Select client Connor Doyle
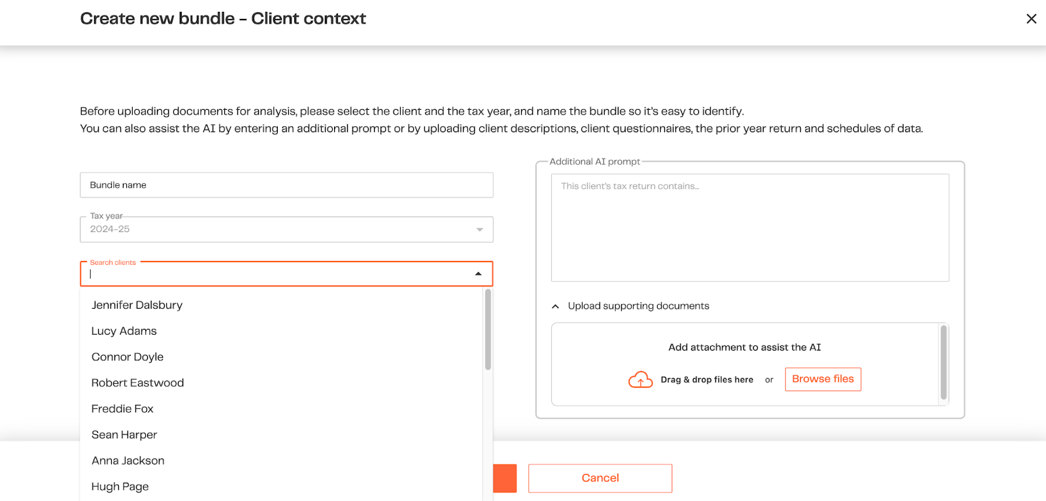The height and width of the screenshot is (501, 1046). [127, 357]
